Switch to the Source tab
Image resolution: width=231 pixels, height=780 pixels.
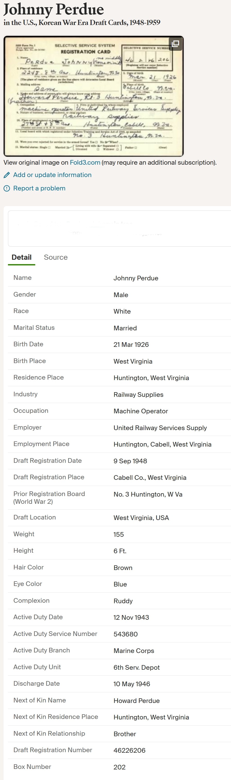tap(56, 257)
